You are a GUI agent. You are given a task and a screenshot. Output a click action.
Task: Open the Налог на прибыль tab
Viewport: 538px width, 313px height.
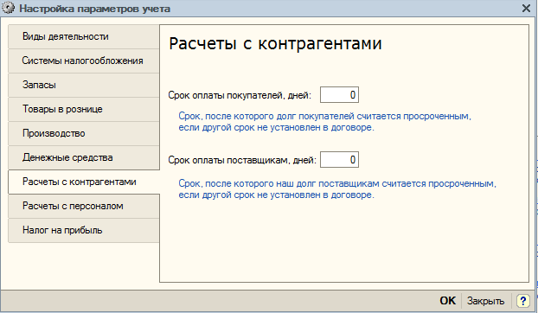point(84,230)
